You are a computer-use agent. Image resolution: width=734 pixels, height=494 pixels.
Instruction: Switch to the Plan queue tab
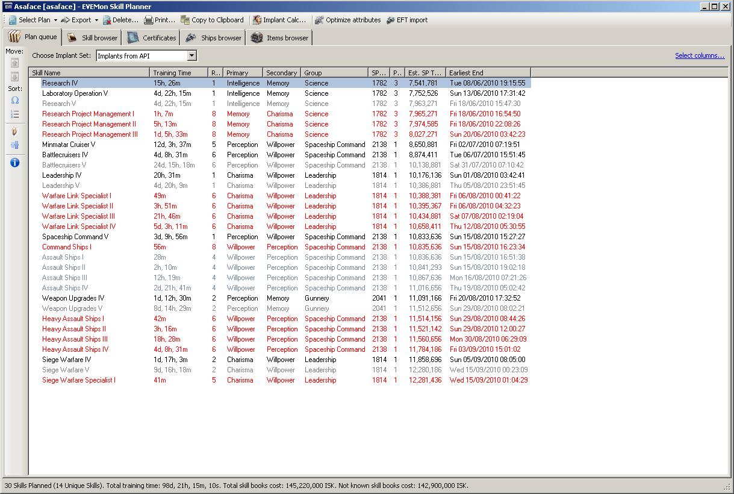[x=33, y=37]
